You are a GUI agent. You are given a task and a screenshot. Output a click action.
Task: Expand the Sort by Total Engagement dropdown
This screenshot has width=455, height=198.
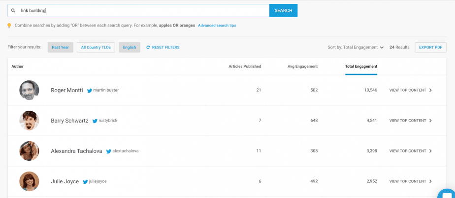point(356,48)
